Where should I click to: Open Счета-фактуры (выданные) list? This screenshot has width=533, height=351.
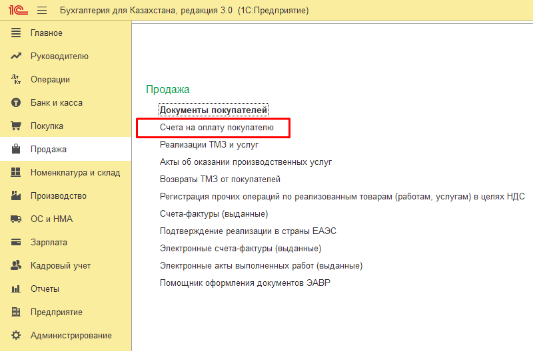click(x=214, y=213)
